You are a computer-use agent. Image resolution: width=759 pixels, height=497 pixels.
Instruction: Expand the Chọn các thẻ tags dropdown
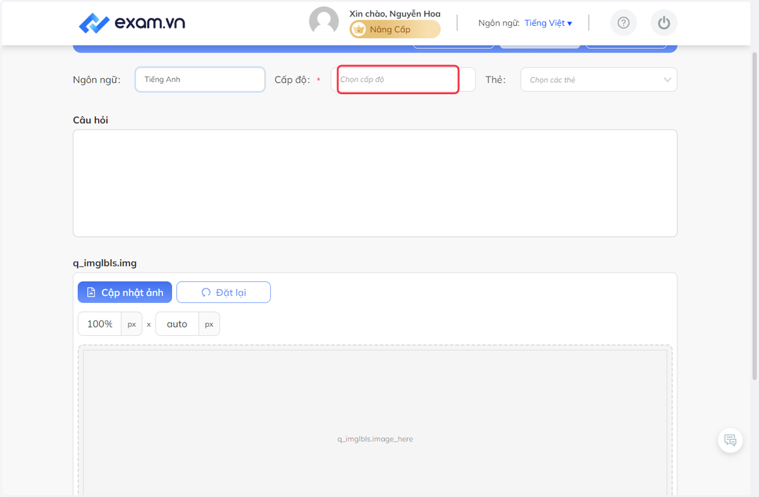coord(599,80)
